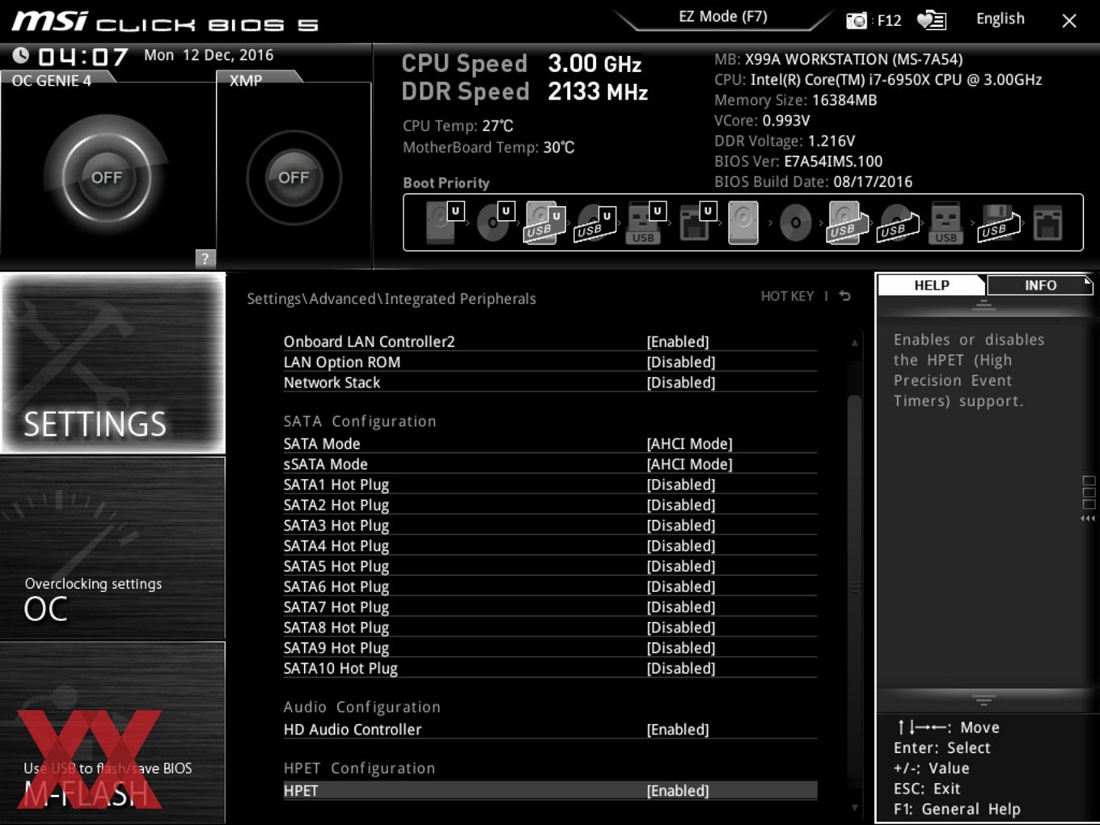Toggle the OC GENIE 4 OFF knob

(x=107, y=177)
